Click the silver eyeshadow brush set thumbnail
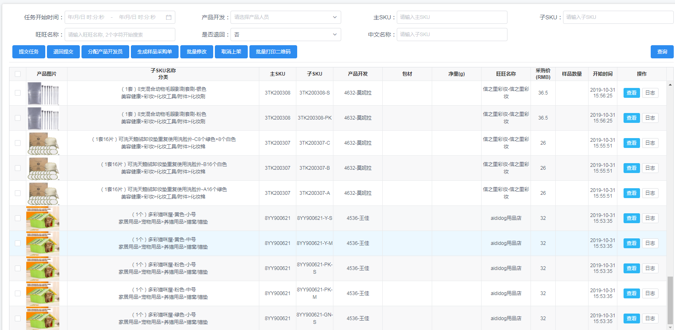Viewport: 675px width, 330px height. (x=43, y=93)
